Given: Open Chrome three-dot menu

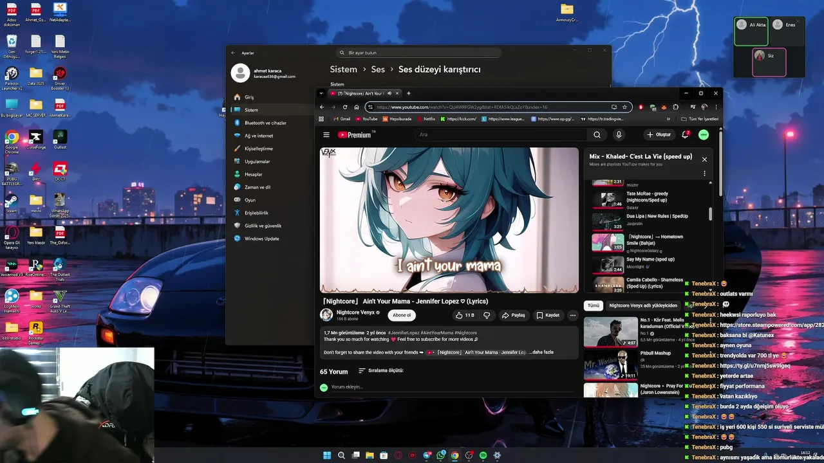Looking at the screenshot, I should [716, 107].
